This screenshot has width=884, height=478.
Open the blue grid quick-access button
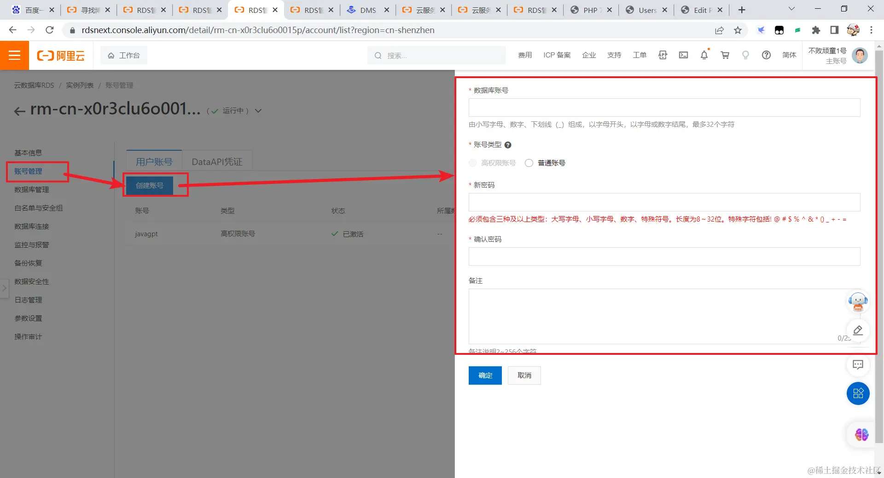(x=858, y=393)
